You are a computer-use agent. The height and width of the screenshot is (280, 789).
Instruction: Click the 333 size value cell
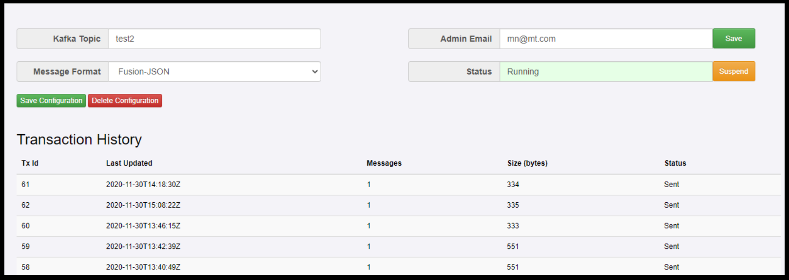pos(513,226)
